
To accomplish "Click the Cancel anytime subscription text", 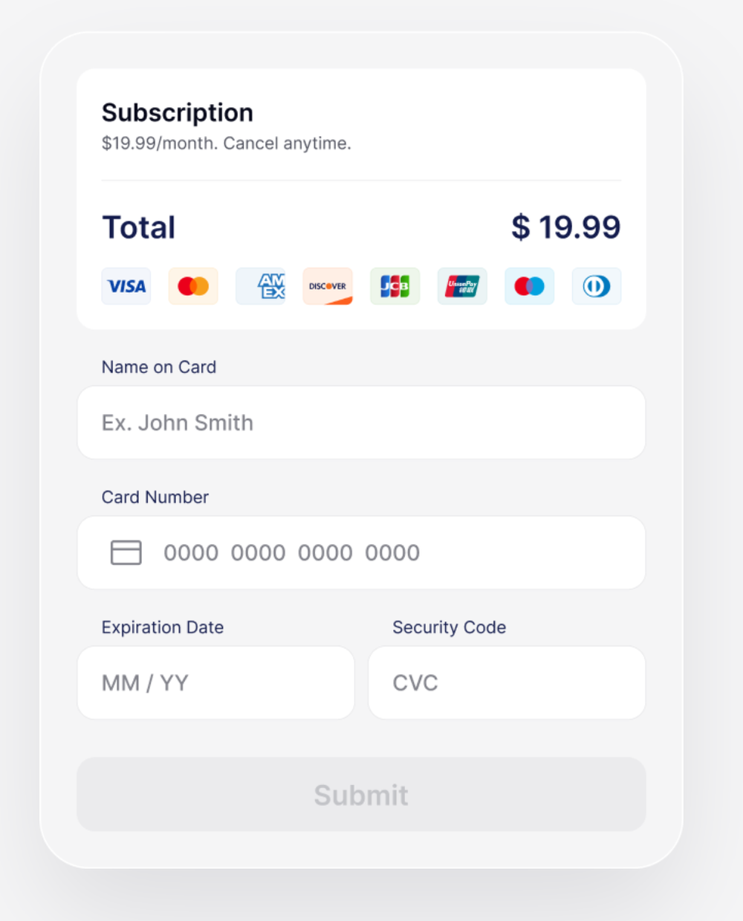I will pos(226,143).
